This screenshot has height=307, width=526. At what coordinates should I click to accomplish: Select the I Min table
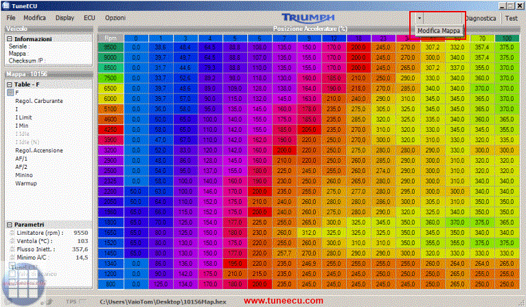point(22,126)
